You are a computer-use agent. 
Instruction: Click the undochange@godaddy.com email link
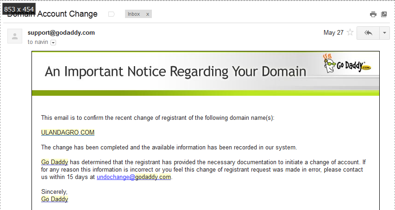134,177
